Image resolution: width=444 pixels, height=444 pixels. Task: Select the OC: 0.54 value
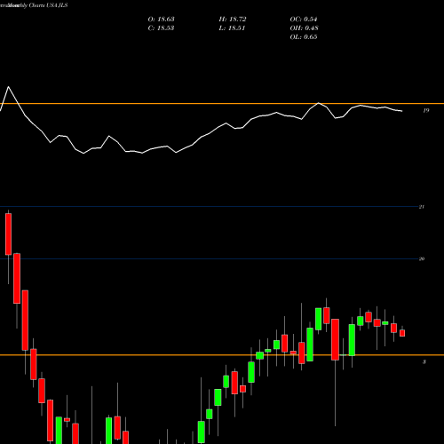pyautogui.click(x=304, y=20)
